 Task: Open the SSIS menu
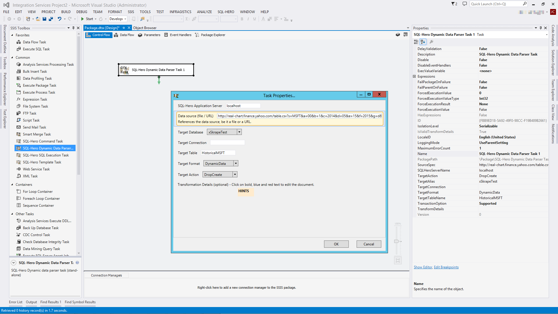pos(131,12)
